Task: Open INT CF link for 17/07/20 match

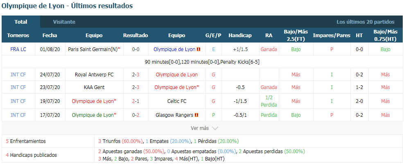Action: [x=18, y=115]
